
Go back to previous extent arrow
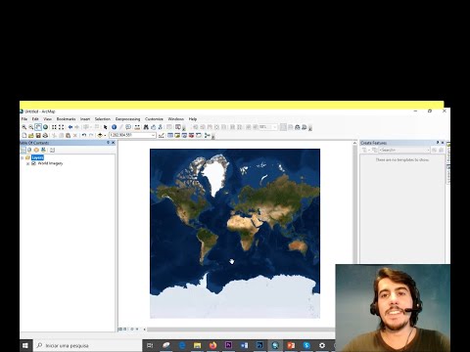(70, 127)
